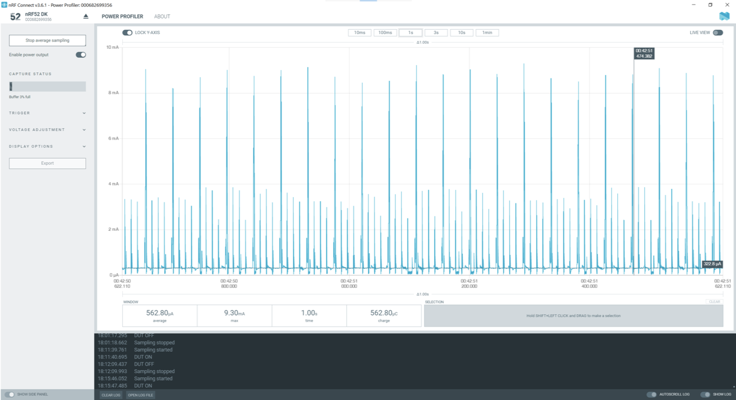The image size is (736, 400).
Task: Click the 562.80 µC charge value
Action: [384, 315]
